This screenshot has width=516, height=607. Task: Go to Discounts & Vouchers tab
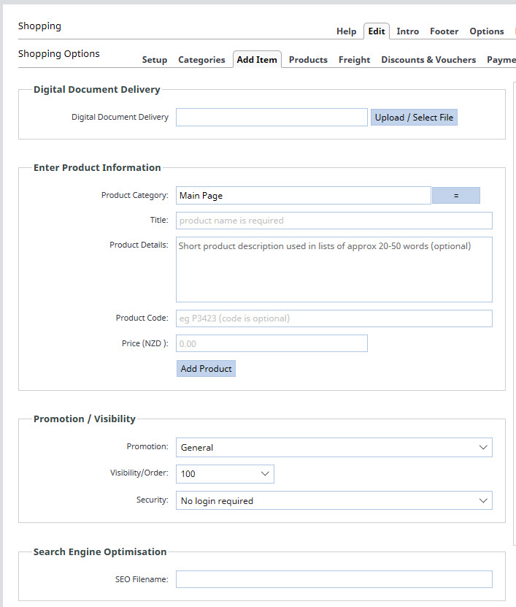428,60
